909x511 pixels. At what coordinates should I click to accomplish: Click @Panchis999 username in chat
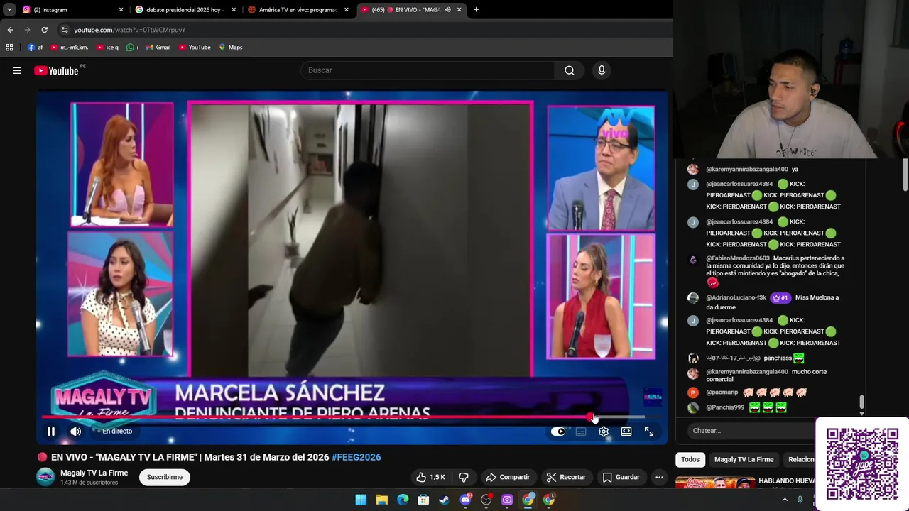pos(725,407)
